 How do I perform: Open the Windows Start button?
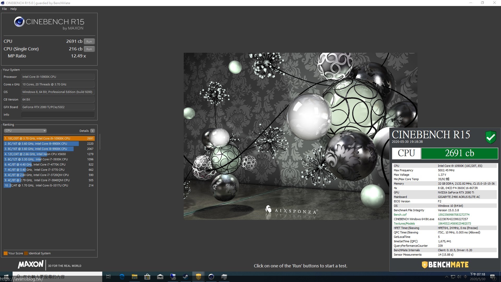click(6, 277)
